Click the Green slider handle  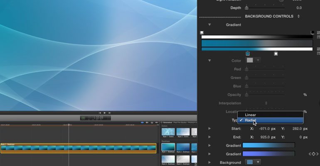(247, 78)
